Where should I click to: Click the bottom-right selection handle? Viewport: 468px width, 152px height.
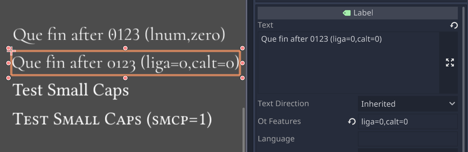242,78
